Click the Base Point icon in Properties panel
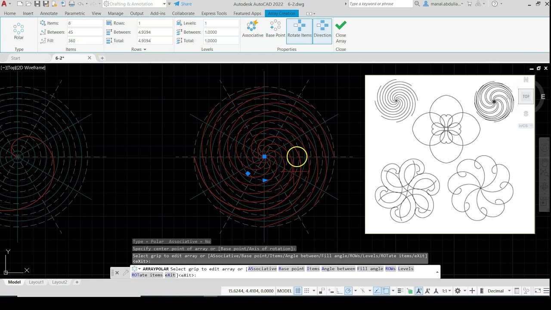The height and width of the screenshot is (310, 551). (x=275, y=29)
